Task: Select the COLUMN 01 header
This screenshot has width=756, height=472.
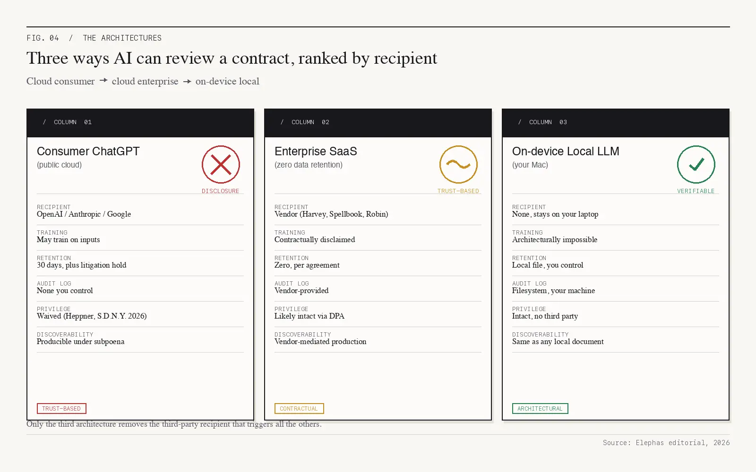Action: click(x=140, y=123)
